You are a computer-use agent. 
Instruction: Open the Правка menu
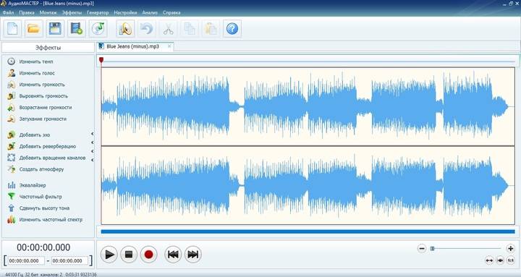(27, 12)
